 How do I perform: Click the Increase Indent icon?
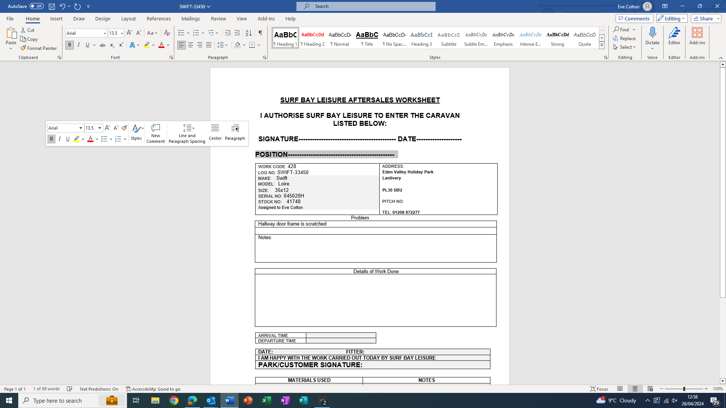(237, 33)
